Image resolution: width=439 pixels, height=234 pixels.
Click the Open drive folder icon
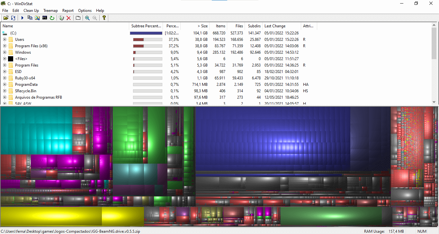click(6, 18)
